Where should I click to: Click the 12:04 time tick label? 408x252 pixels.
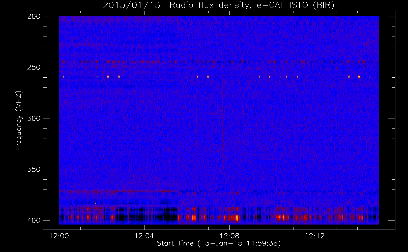coord(144,236)
